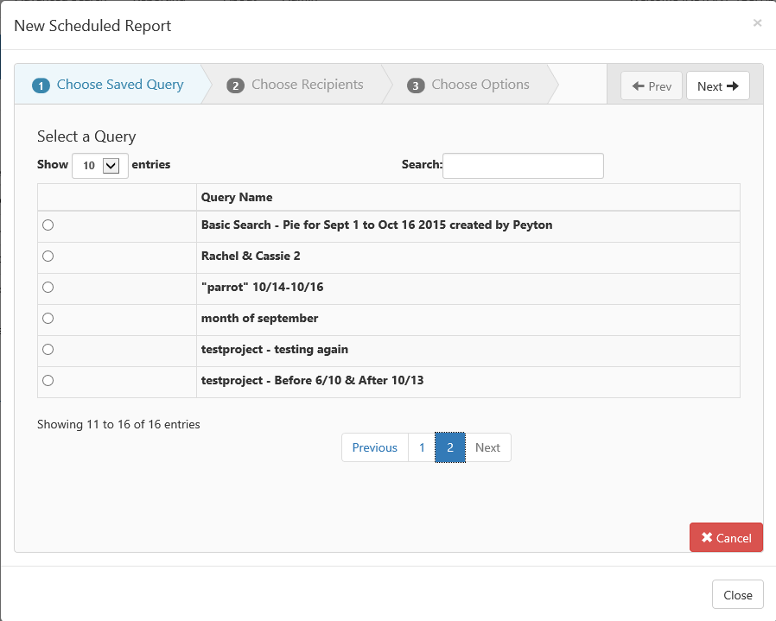Image resolution: width=776 pixels, height=621 pixels.
Task: Click the wizard Next arrow button
Action: (718, 86)
